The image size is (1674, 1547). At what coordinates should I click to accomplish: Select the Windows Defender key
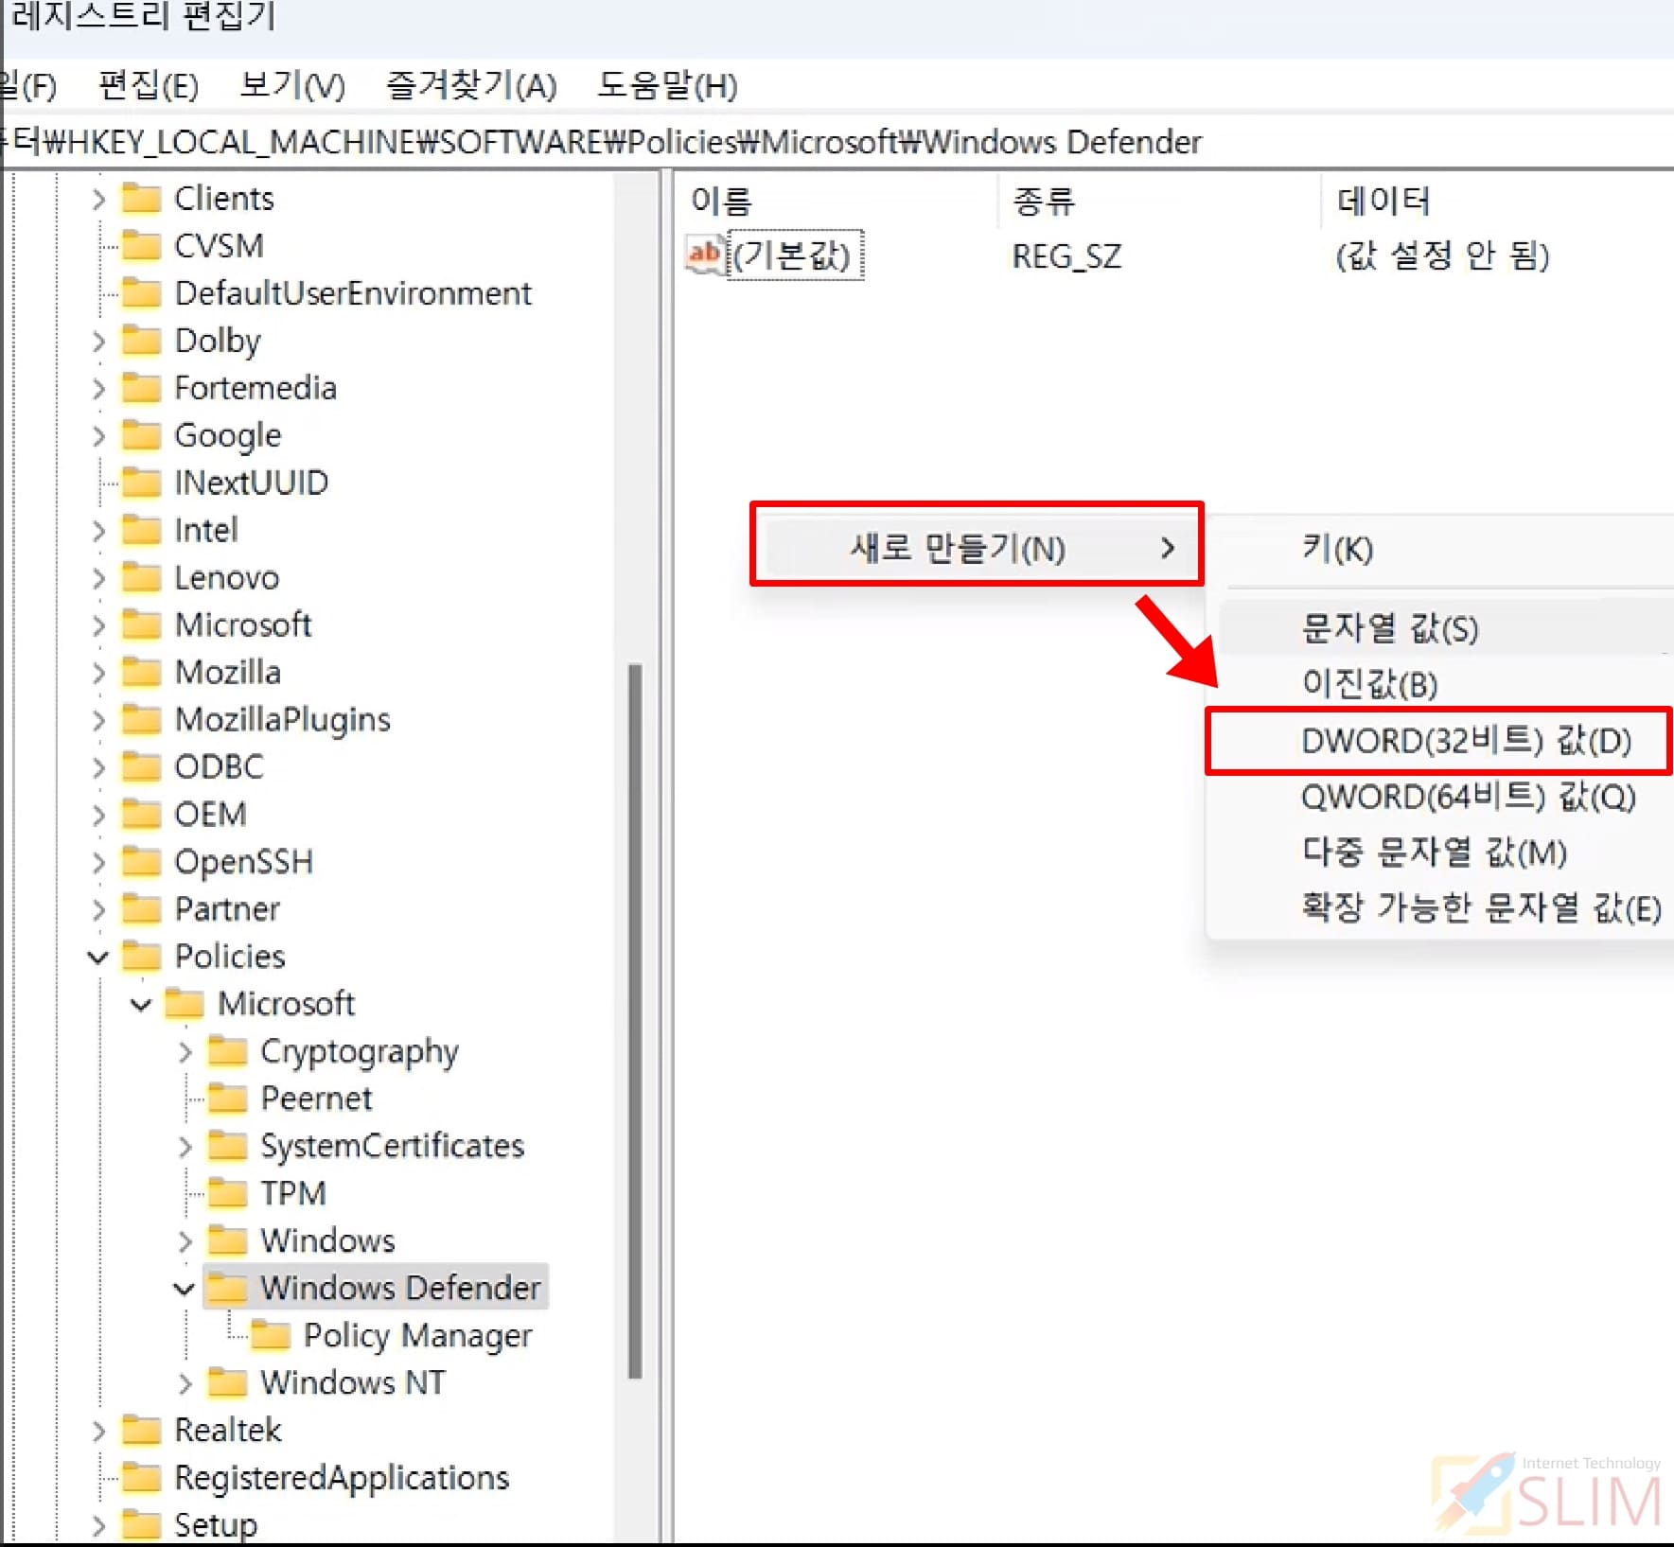point(400,1288)
